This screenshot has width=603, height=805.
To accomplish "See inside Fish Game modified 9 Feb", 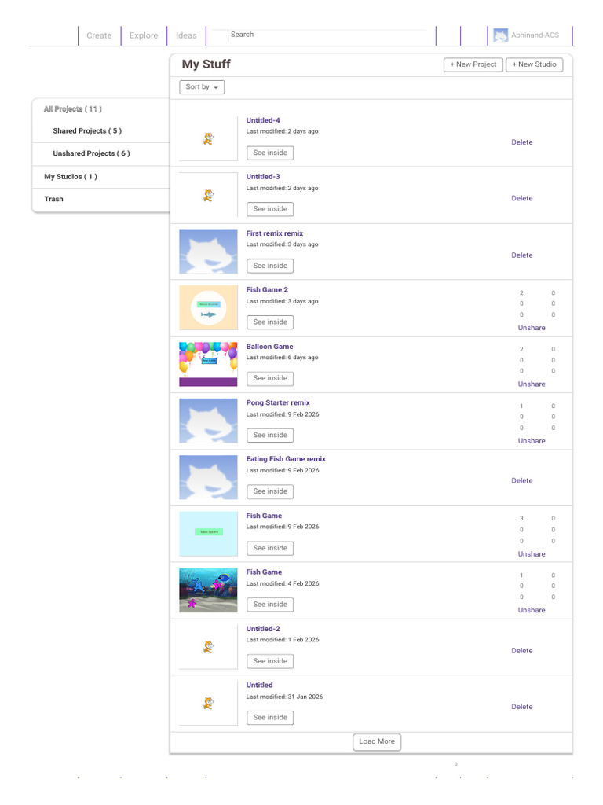I will tap(270, 548).
